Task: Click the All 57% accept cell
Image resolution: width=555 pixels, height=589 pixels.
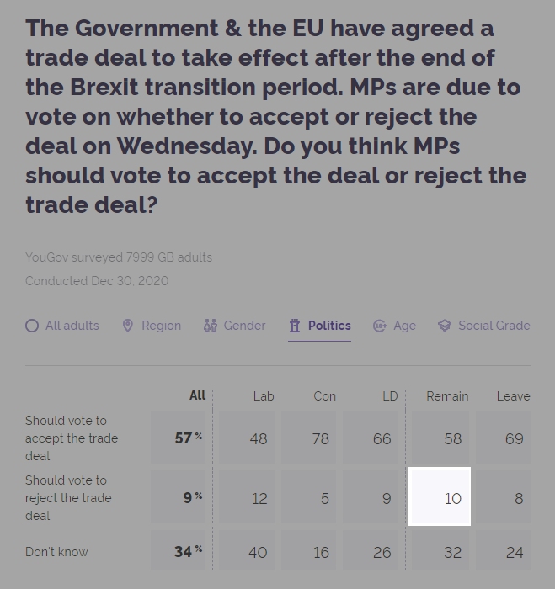Action: [179, 438]
